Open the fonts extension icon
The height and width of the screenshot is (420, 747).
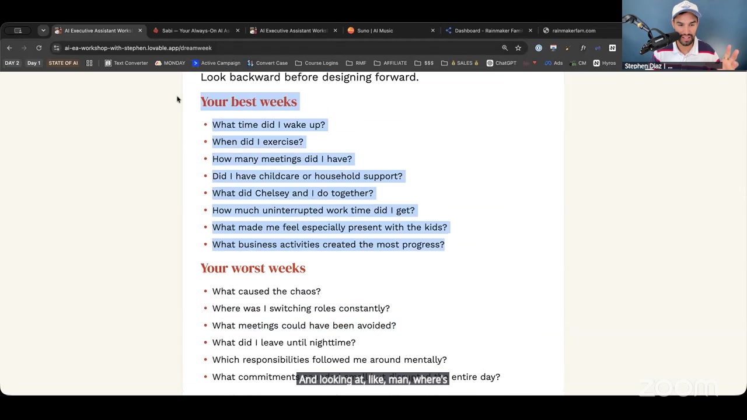pos(582,48)
